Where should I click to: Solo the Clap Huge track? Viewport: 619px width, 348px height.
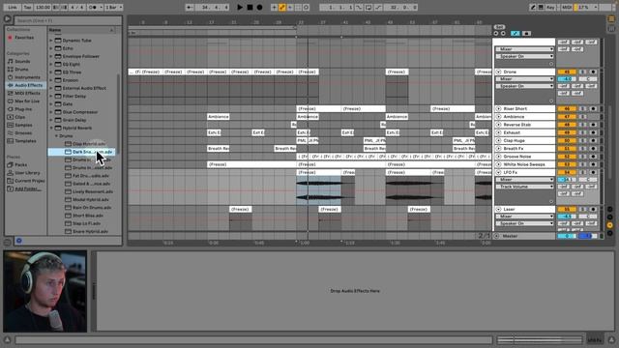point(582,140)
